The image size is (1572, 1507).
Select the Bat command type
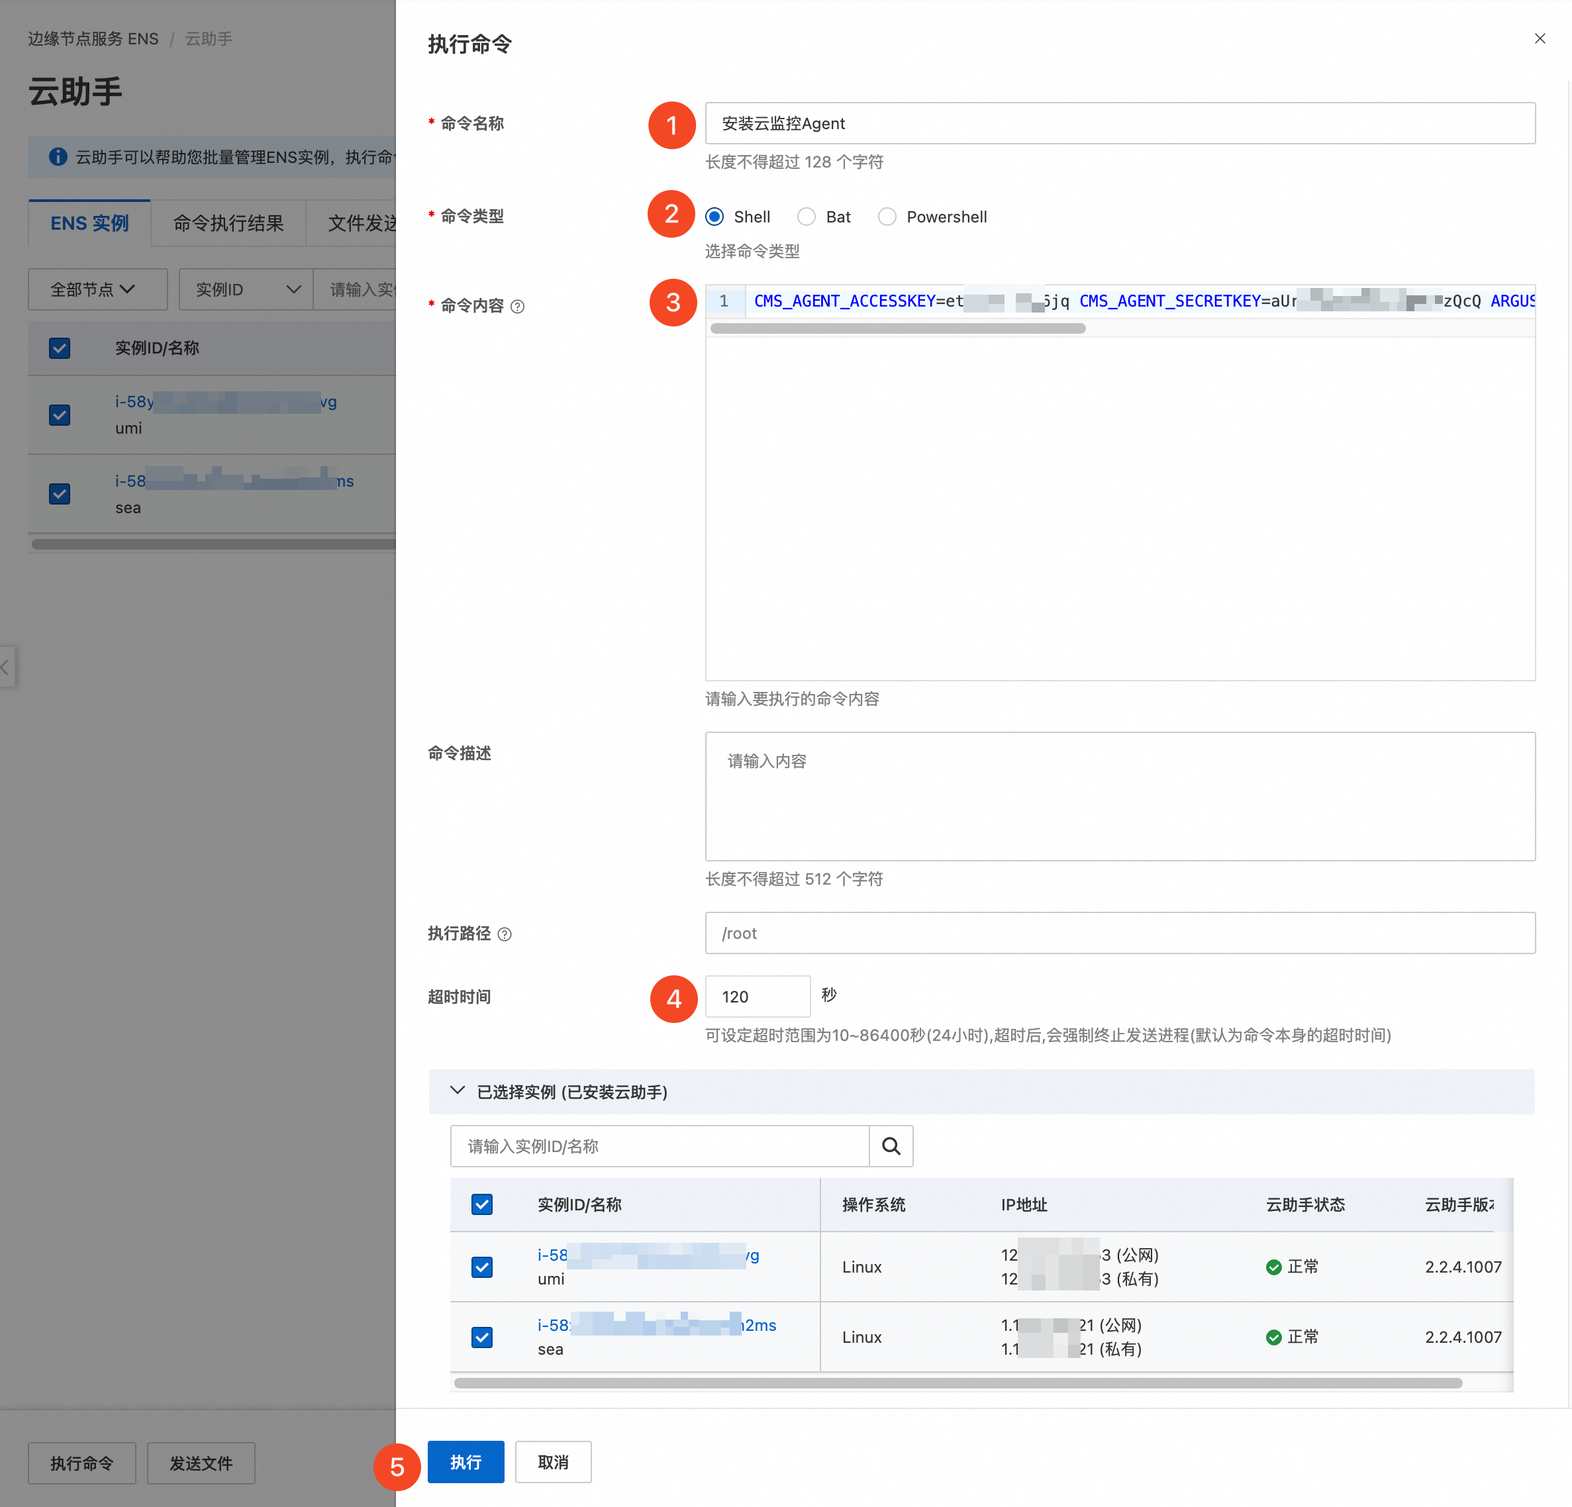806,217
